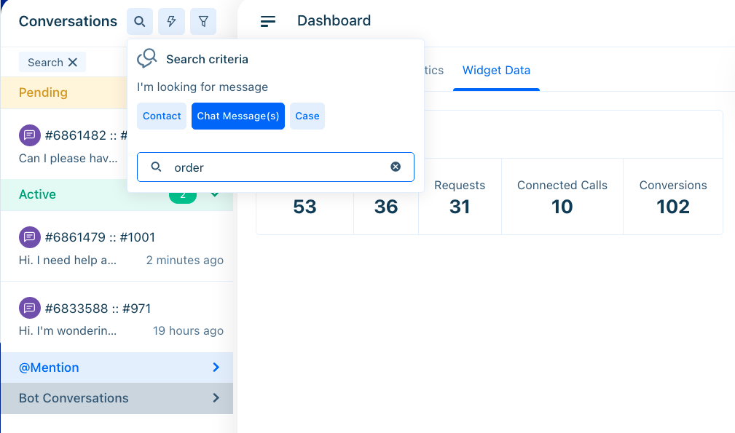Click the hamburger menu icon beside Dashboard
This screenshot has height=433, width=735.
coord(268,22)
